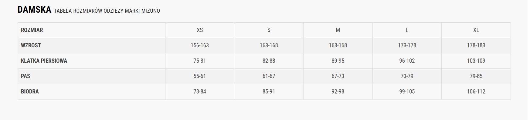Click the 99-105 hips cell

tap(407, 92)
